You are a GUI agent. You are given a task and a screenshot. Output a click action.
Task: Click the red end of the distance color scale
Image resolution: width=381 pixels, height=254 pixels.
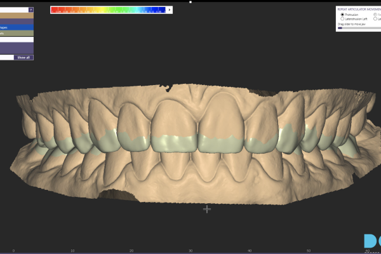pos(54,10)
